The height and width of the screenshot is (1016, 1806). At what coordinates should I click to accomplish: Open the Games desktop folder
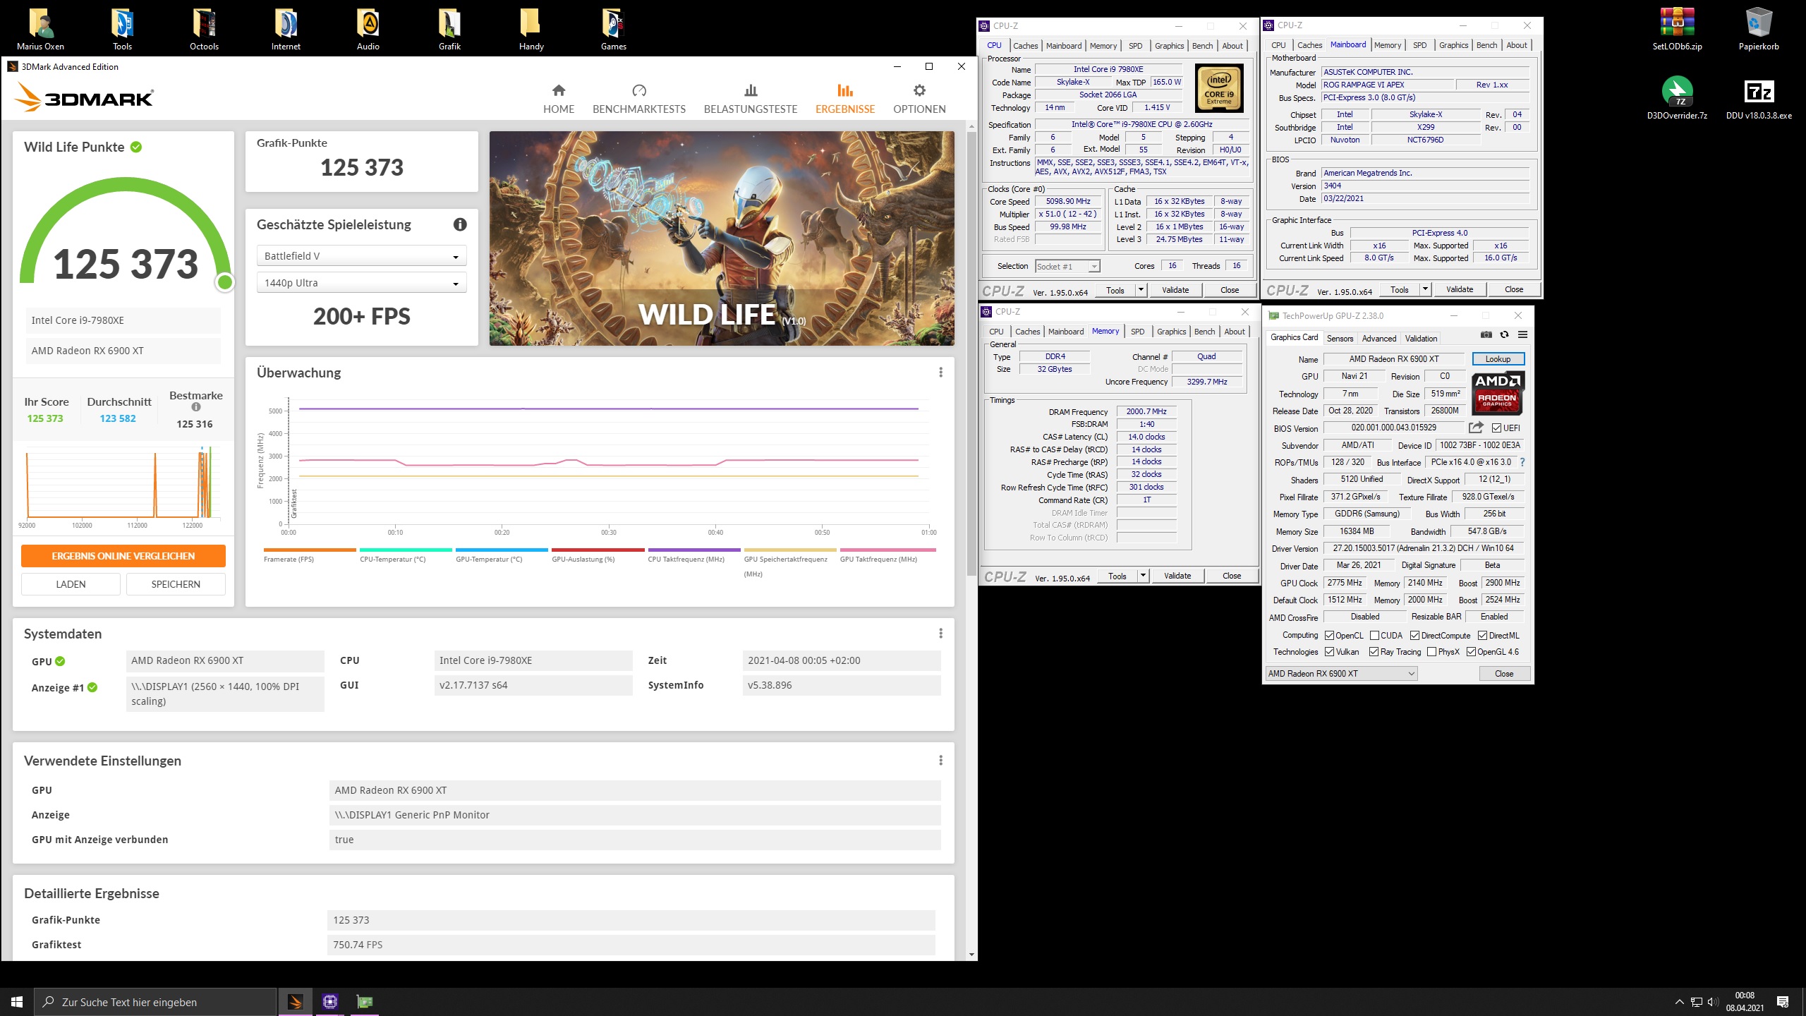[613, 30]
